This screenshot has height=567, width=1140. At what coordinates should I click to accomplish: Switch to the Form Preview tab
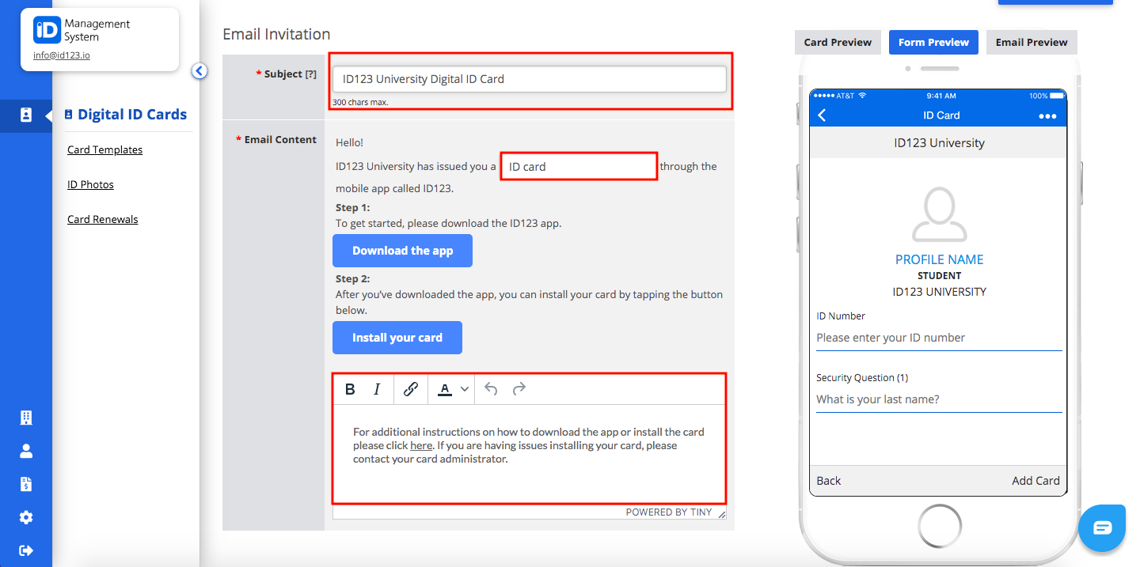tap(933, 42)
